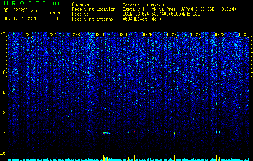Select receiver text ICOM IC-575 53.7492 MHz USB

pyautogui.click(x=162, y=14)
